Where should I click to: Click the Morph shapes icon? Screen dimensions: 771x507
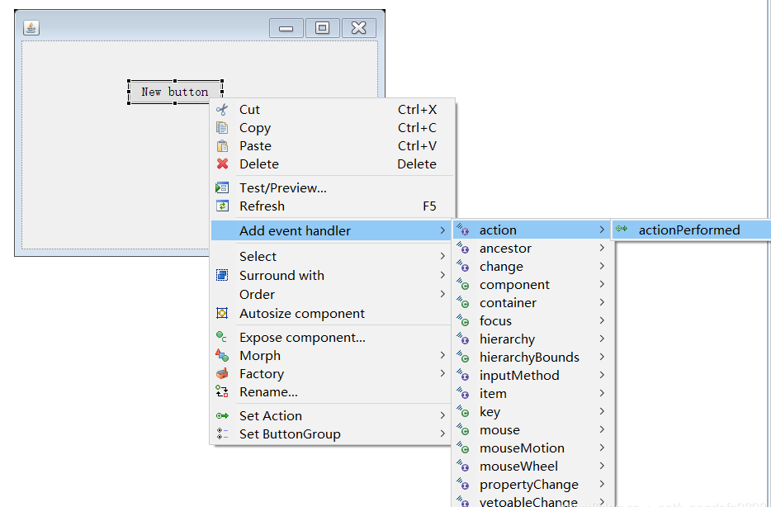click(222, 355)
